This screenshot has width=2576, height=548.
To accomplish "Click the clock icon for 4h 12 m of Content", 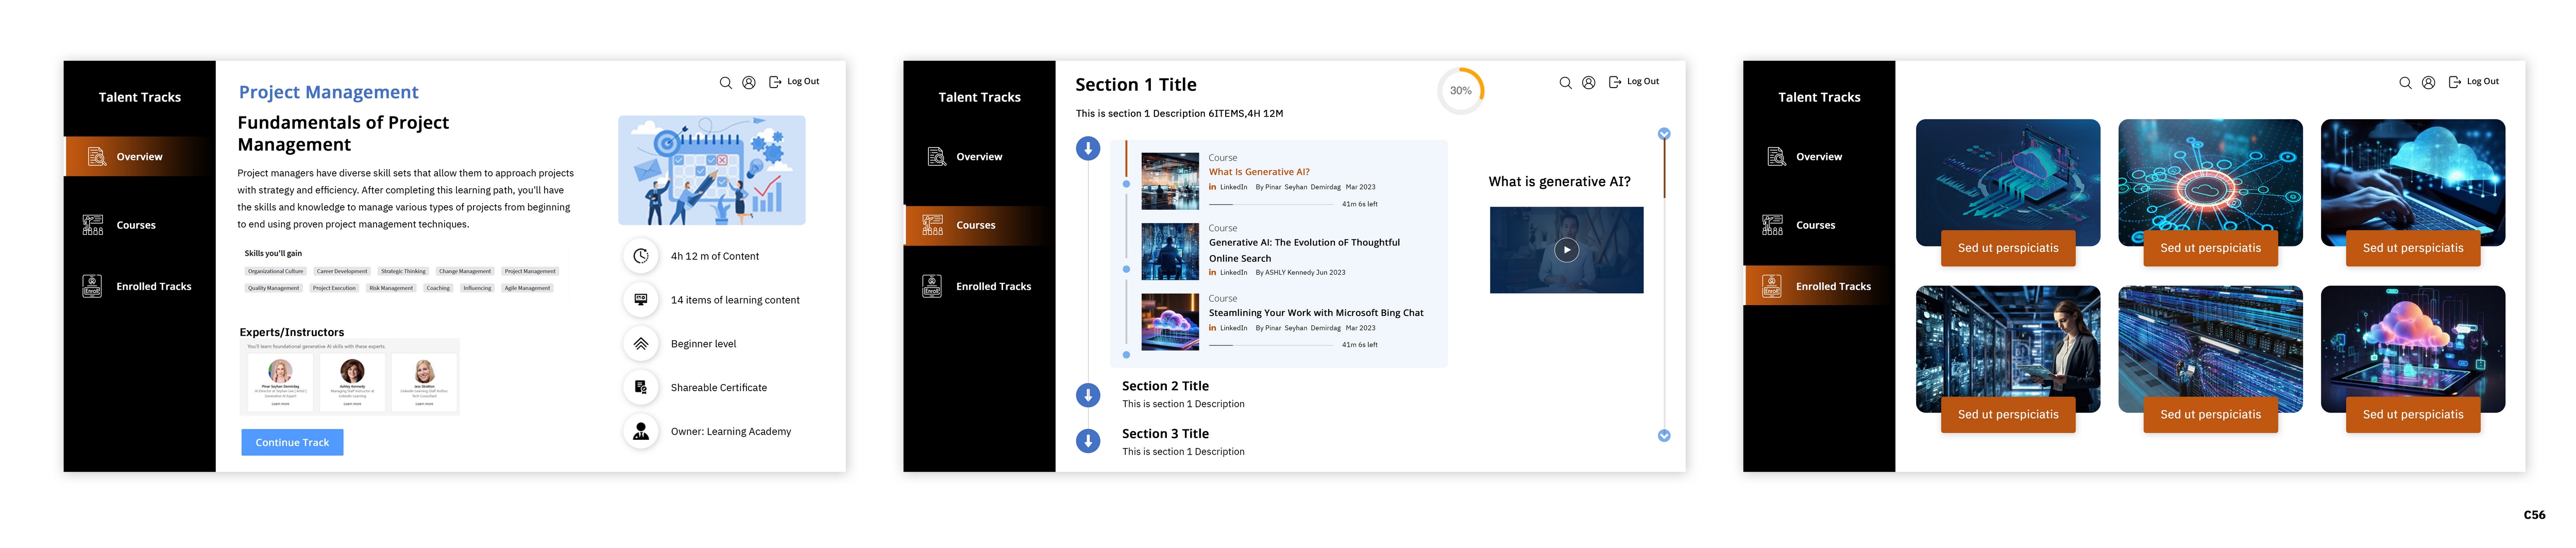I will (641, 256).
